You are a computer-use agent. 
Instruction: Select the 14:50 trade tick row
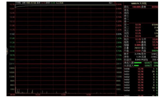[x=141, y=69]
